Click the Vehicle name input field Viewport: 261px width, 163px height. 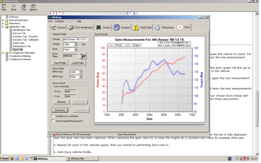point(75,39)
